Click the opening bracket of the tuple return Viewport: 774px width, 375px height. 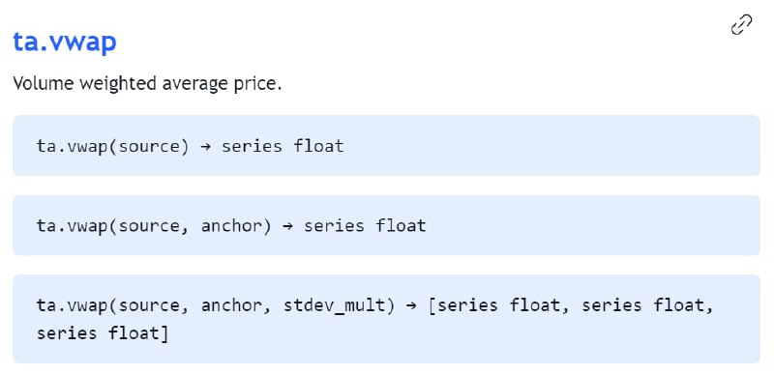432,306
